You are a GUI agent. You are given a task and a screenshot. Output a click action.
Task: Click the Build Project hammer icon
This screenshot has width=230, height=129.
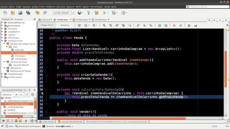tap(89, 13)
